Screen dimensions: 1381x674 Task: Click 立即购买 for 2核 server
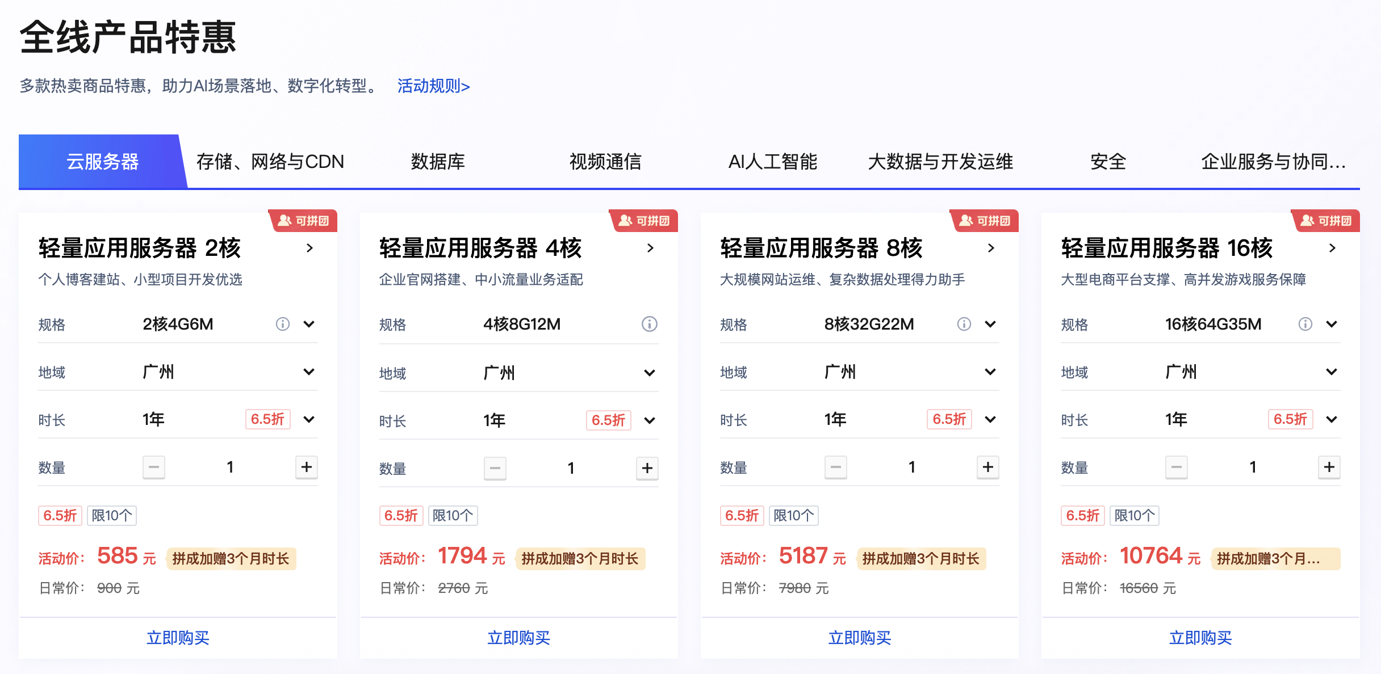tap(178, 638)
